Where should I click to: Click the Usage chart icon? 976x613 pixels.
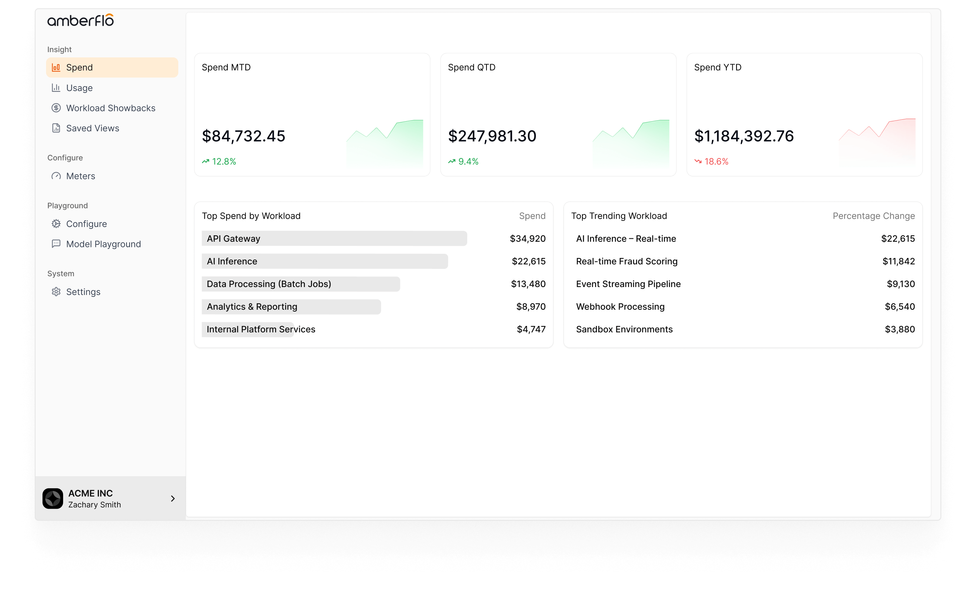[56, 88]
